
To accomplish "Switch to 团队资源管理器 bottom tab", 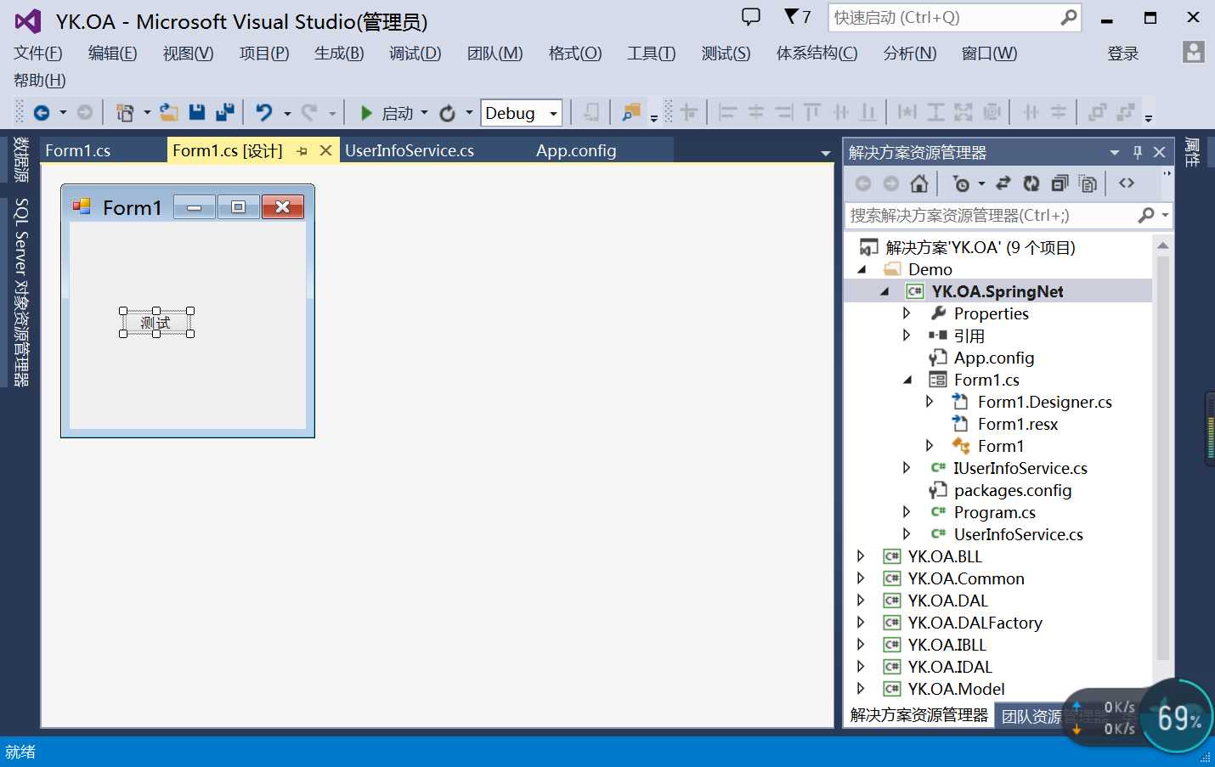I will 1031,716.
